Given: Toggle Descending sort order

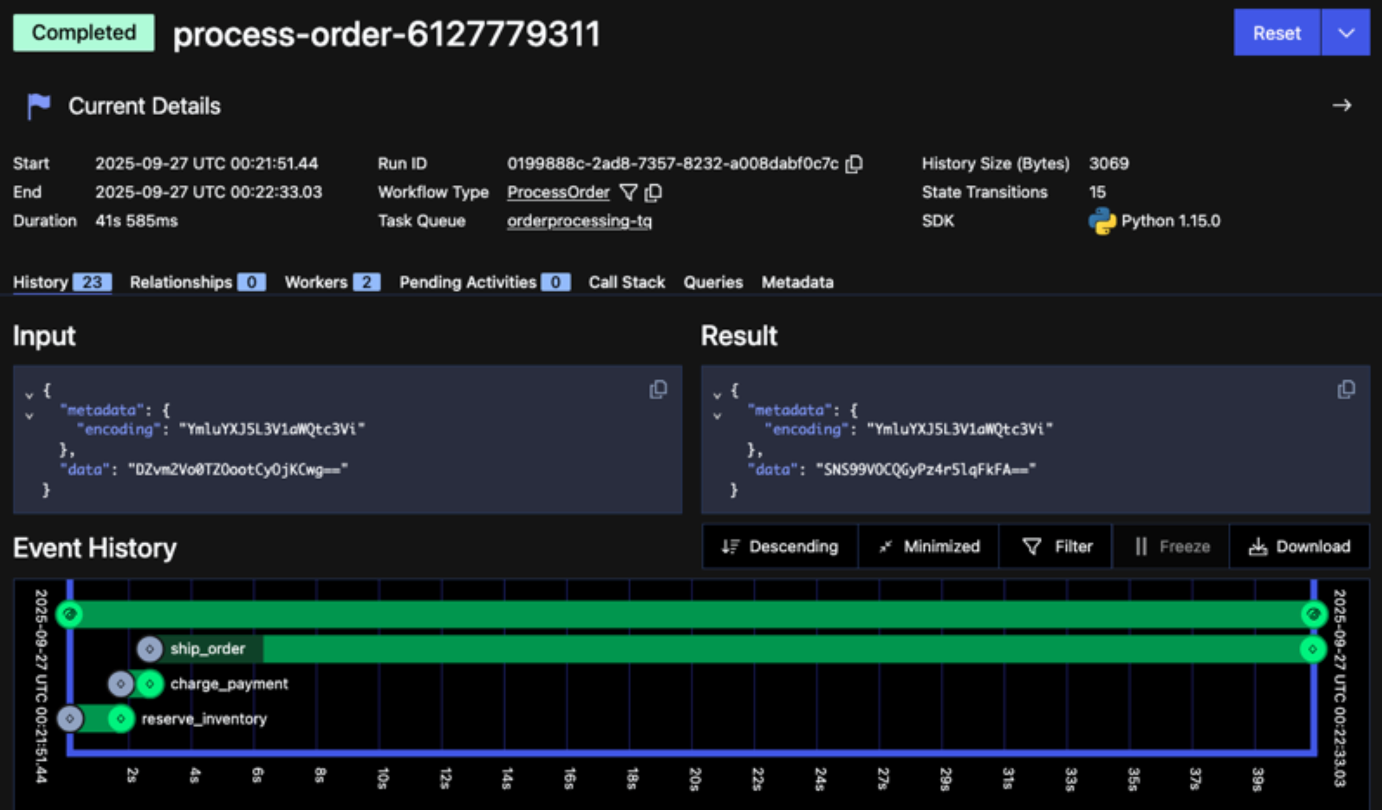Looking at the screenshot, I should [780, 546].
